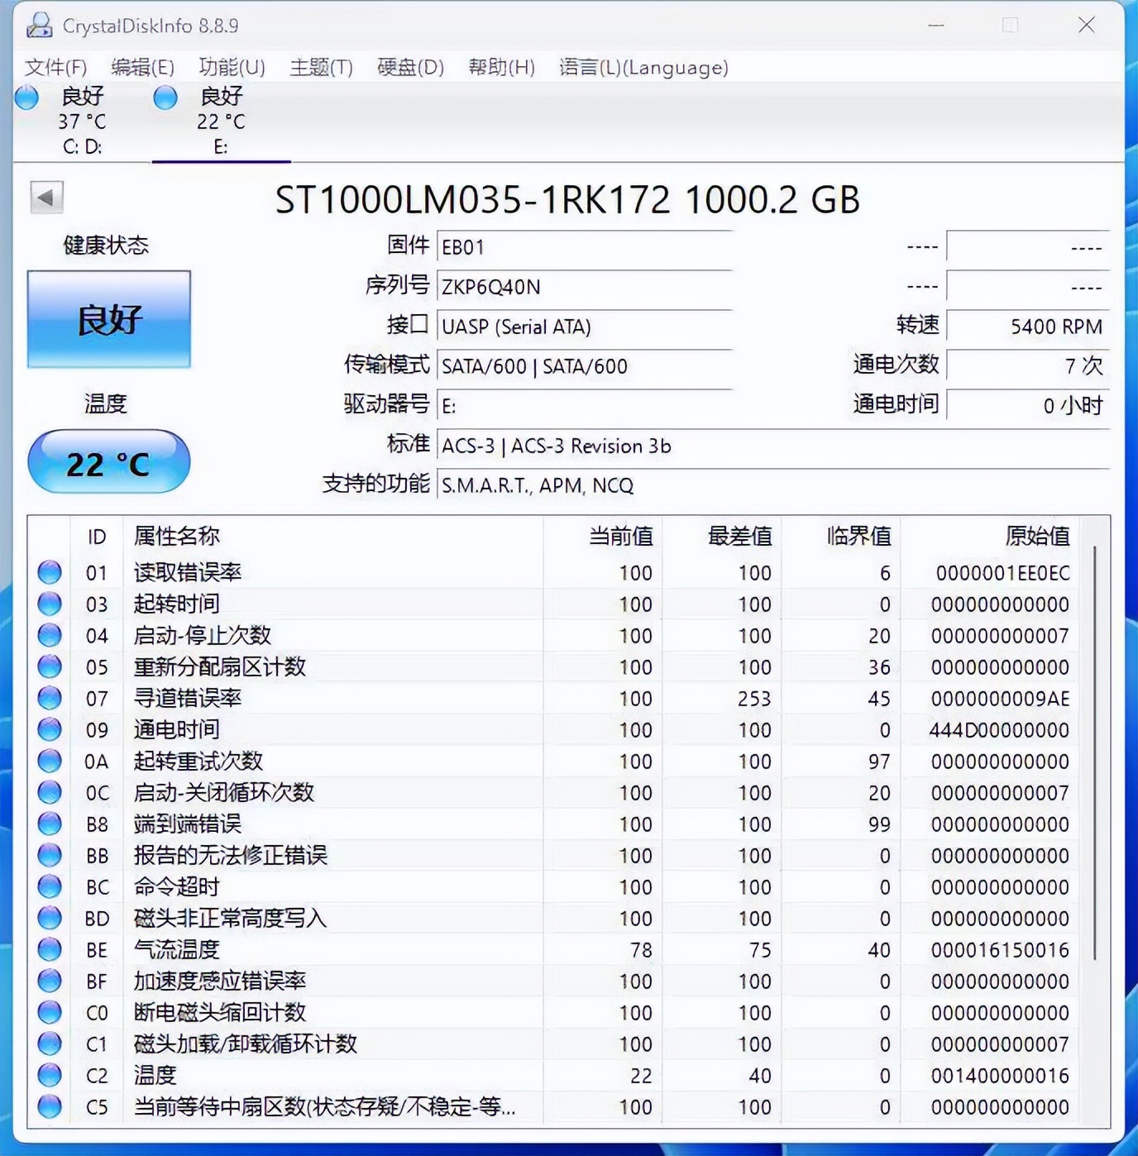1138x1156 pixels.
Task: Close the CrystalDiskInfo window
Action: pos(1087,26)
